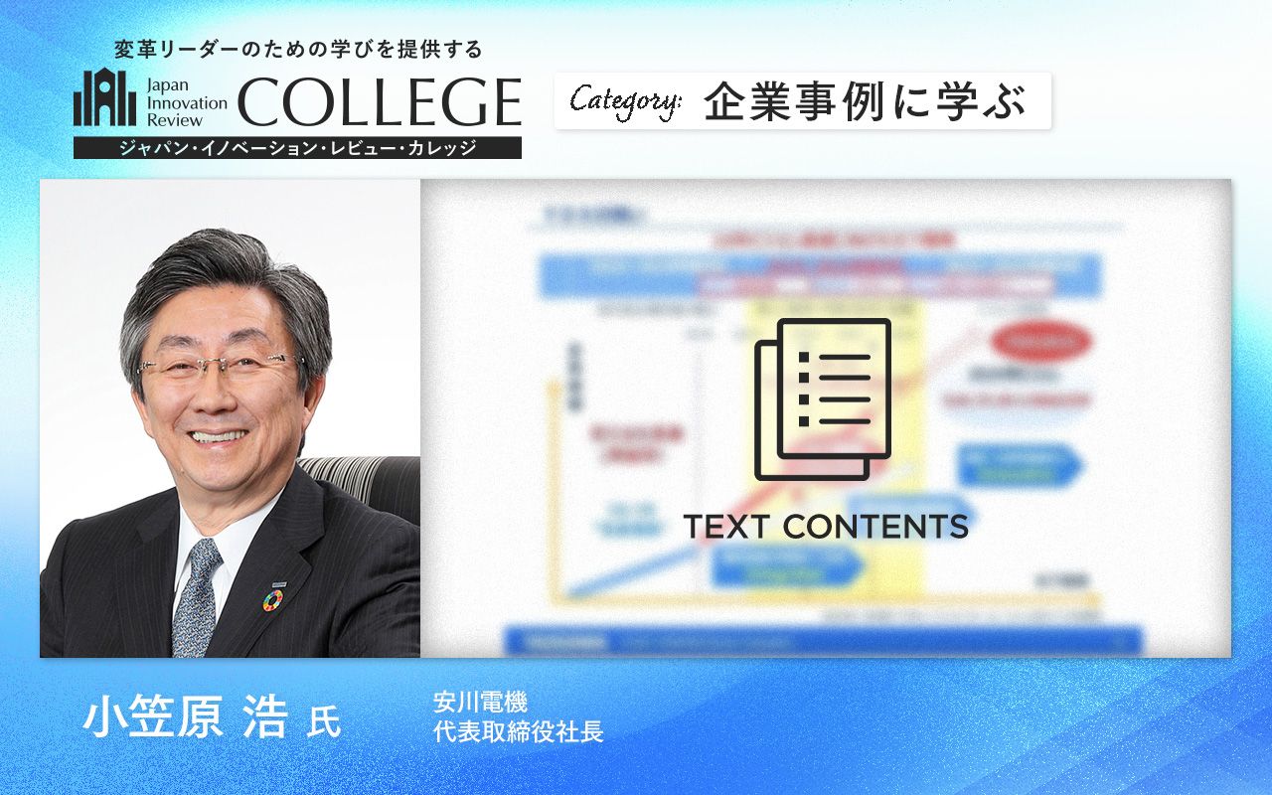Click the document list icon above TEXT CONTENTS
The height and width of the screenshot is (795, 1272).
click(x=823, y=397)
